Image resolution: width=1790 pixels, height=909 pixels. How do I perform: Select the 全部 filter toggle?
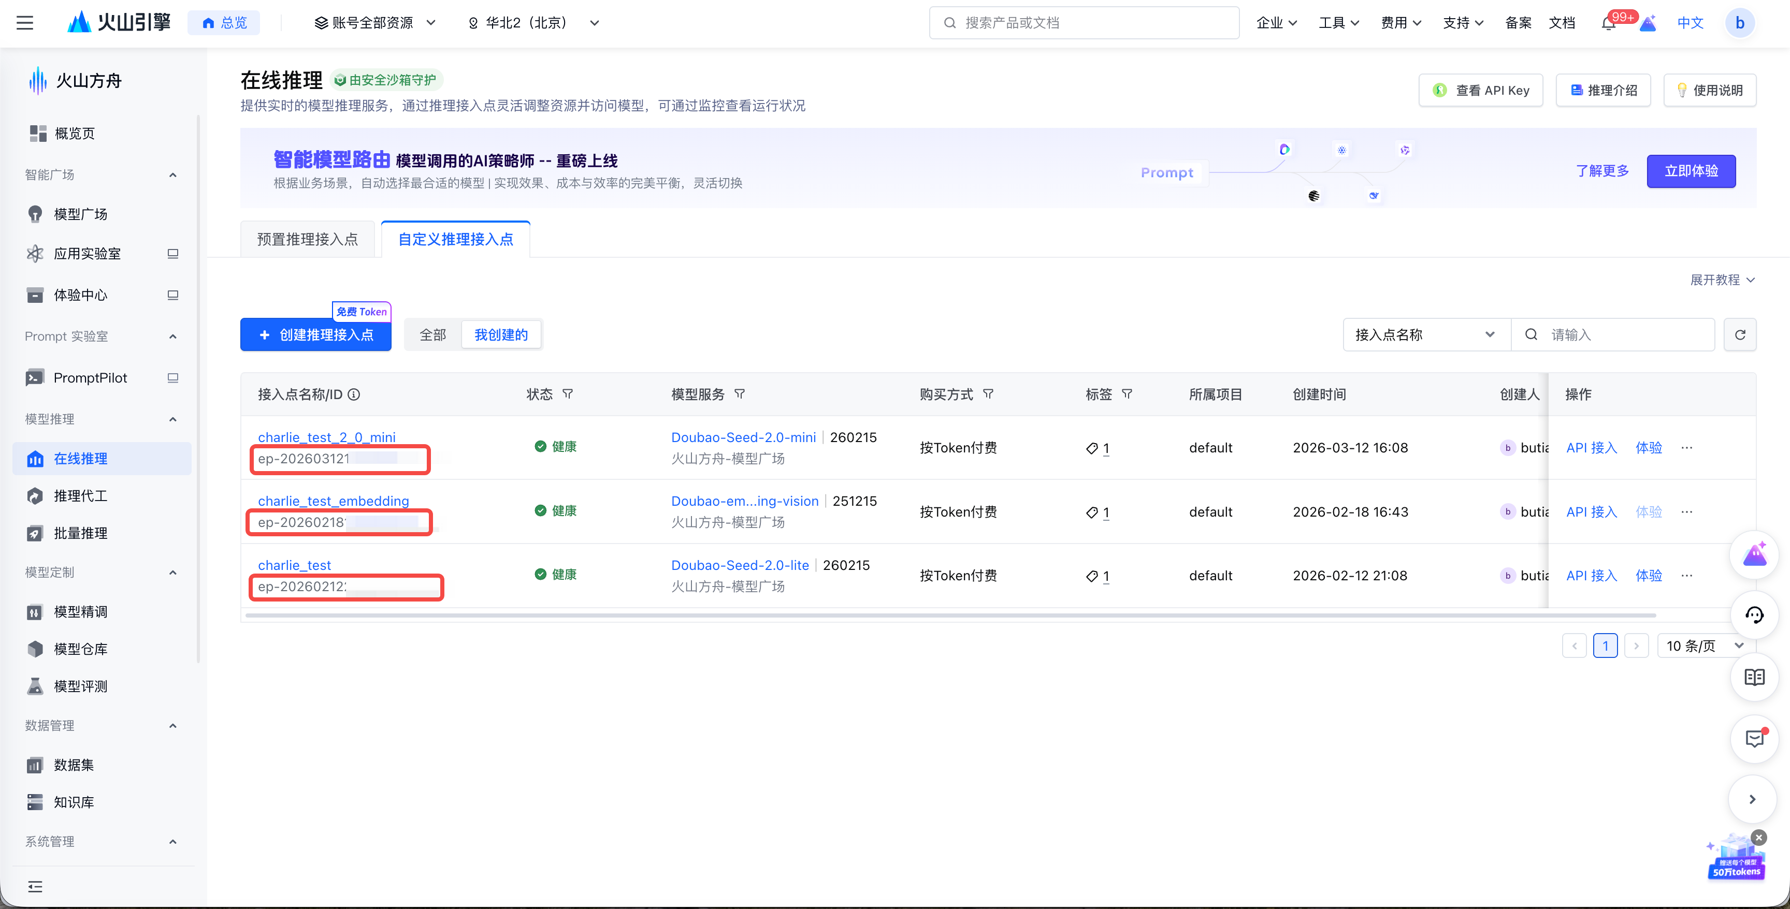433,335
